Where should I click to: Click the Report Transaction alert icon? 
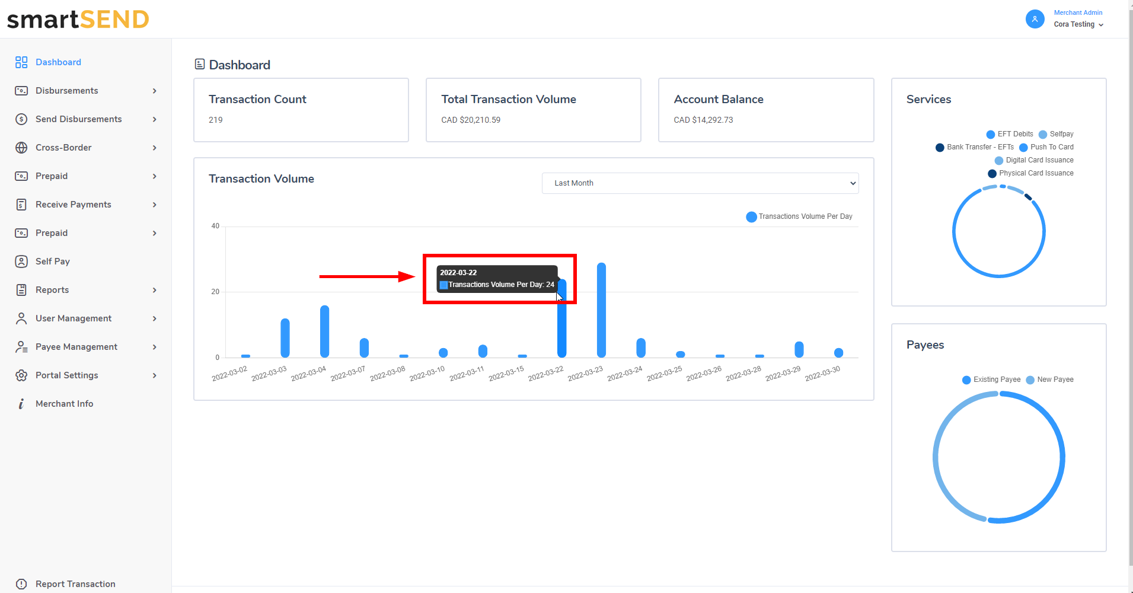click(x=21, y=584)
